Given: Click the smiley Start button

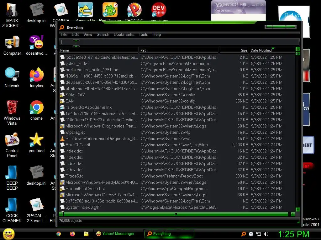Looking at the screenshot, I should pos(8,234).
